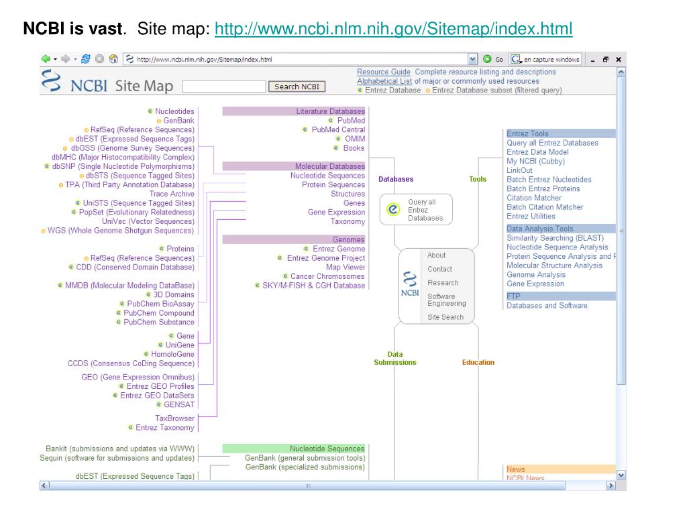687x515 pixels.
Task: Open Research in the central NCBI box
Action: coord(443,283)
